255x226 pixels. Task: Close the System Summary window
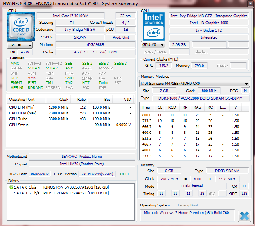click(250, 4)
